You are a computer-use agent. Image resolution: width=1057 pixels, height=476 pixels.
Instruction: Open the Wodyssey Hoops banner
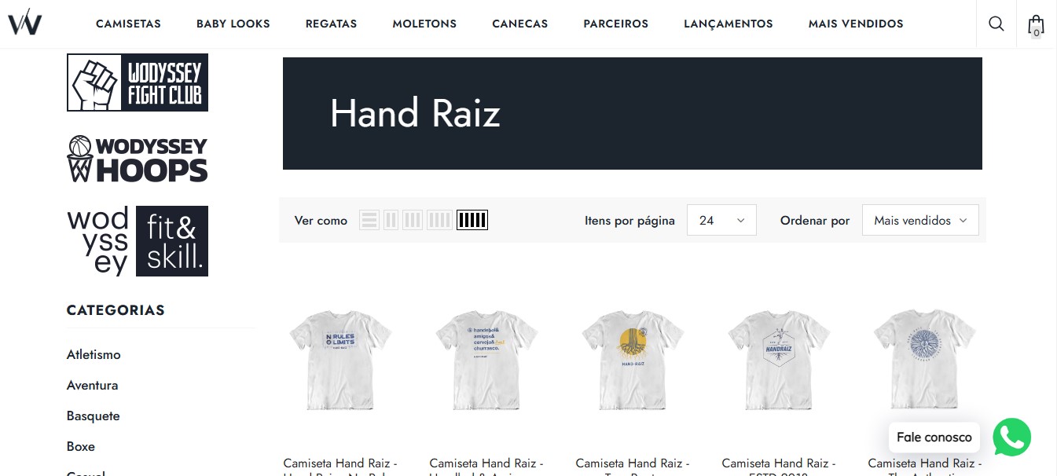click(x=138, y=159)
